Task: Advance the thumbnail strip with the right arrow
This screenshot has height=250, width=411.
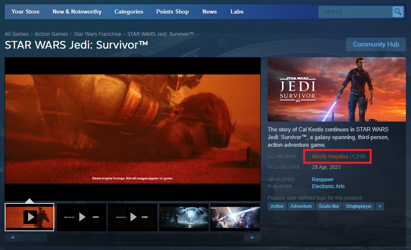Action: [x=253, y=237]
